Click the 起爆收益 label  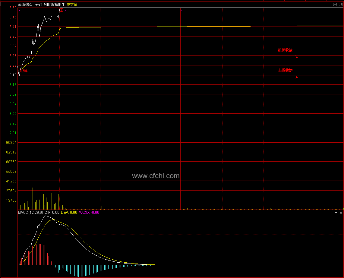285,70
